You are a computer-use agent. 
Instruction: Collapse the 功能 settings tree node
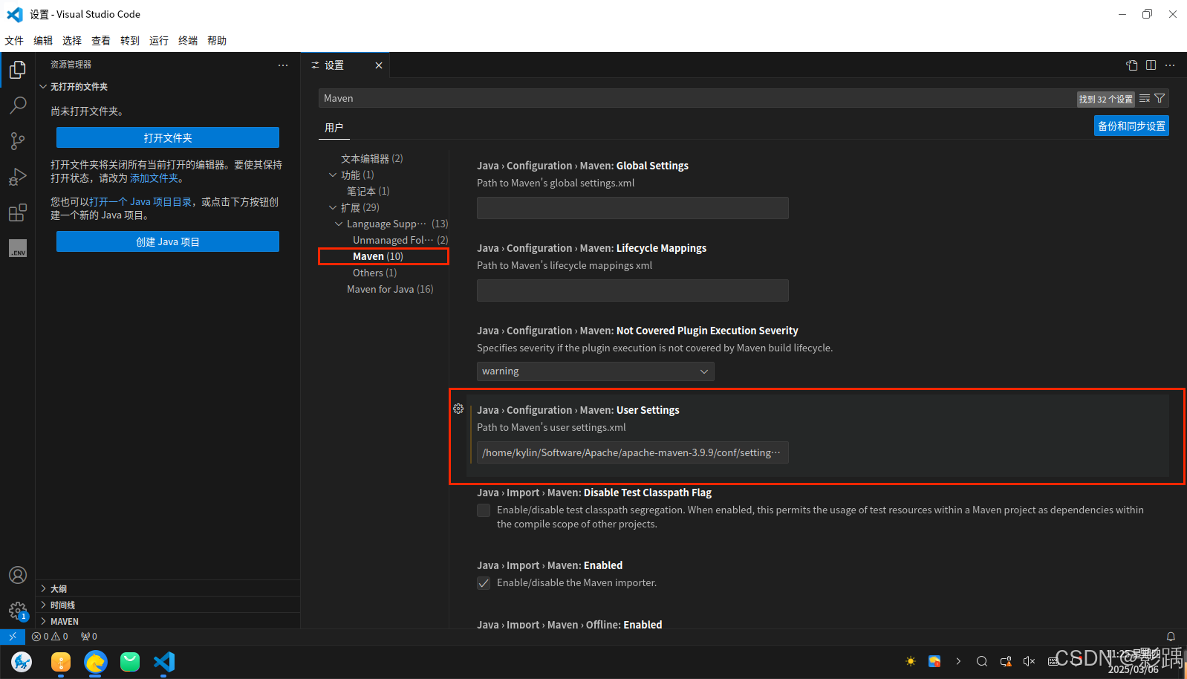click(x=333, y=175)
